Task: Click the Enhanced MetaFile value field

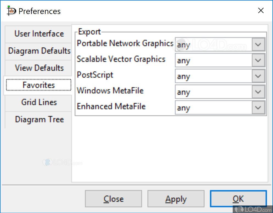Action: tap(213, 108)
